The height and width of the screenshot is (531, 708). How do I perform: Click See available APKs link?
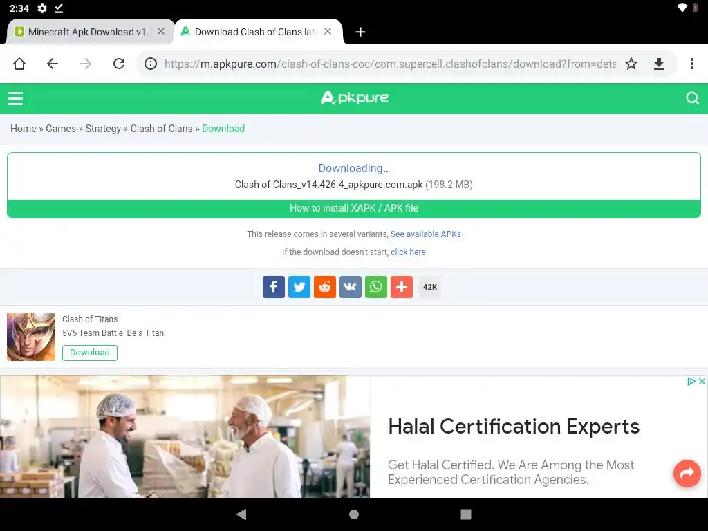click(426, 234)
